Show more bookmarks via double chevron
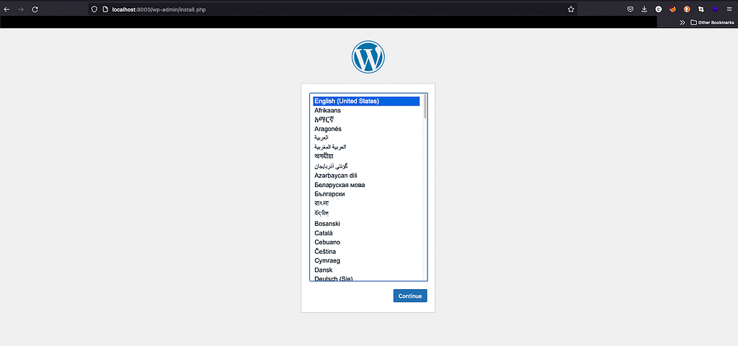 (x=682, y=22)
